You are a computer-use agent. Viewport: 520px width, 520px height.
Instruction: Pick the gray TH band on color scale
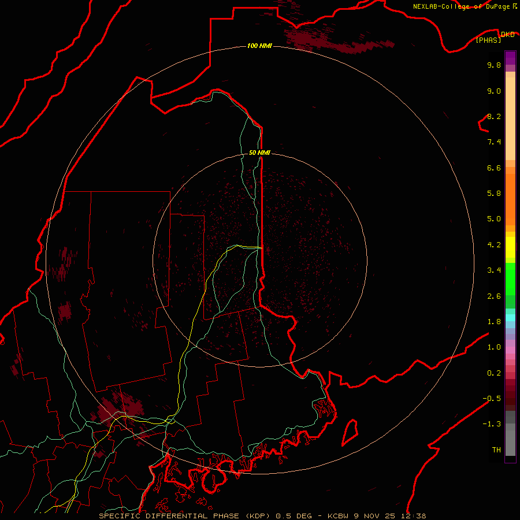click(x=510, y=443)
